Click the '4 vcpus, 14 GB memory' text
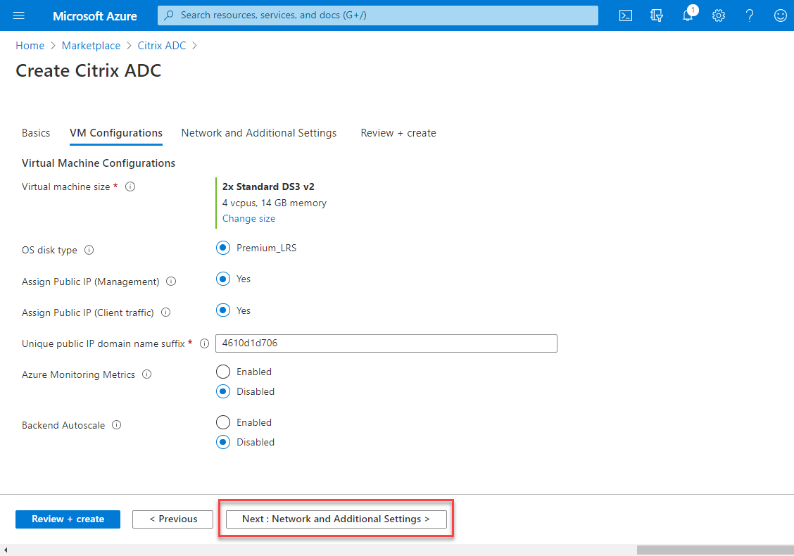 click(x=275, y=203)
